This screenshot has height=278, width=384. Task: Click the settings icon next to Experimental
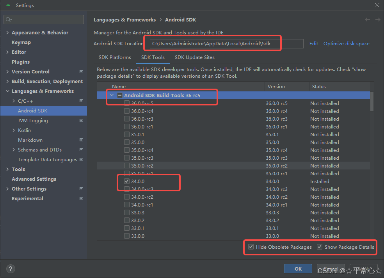[81, 198]
